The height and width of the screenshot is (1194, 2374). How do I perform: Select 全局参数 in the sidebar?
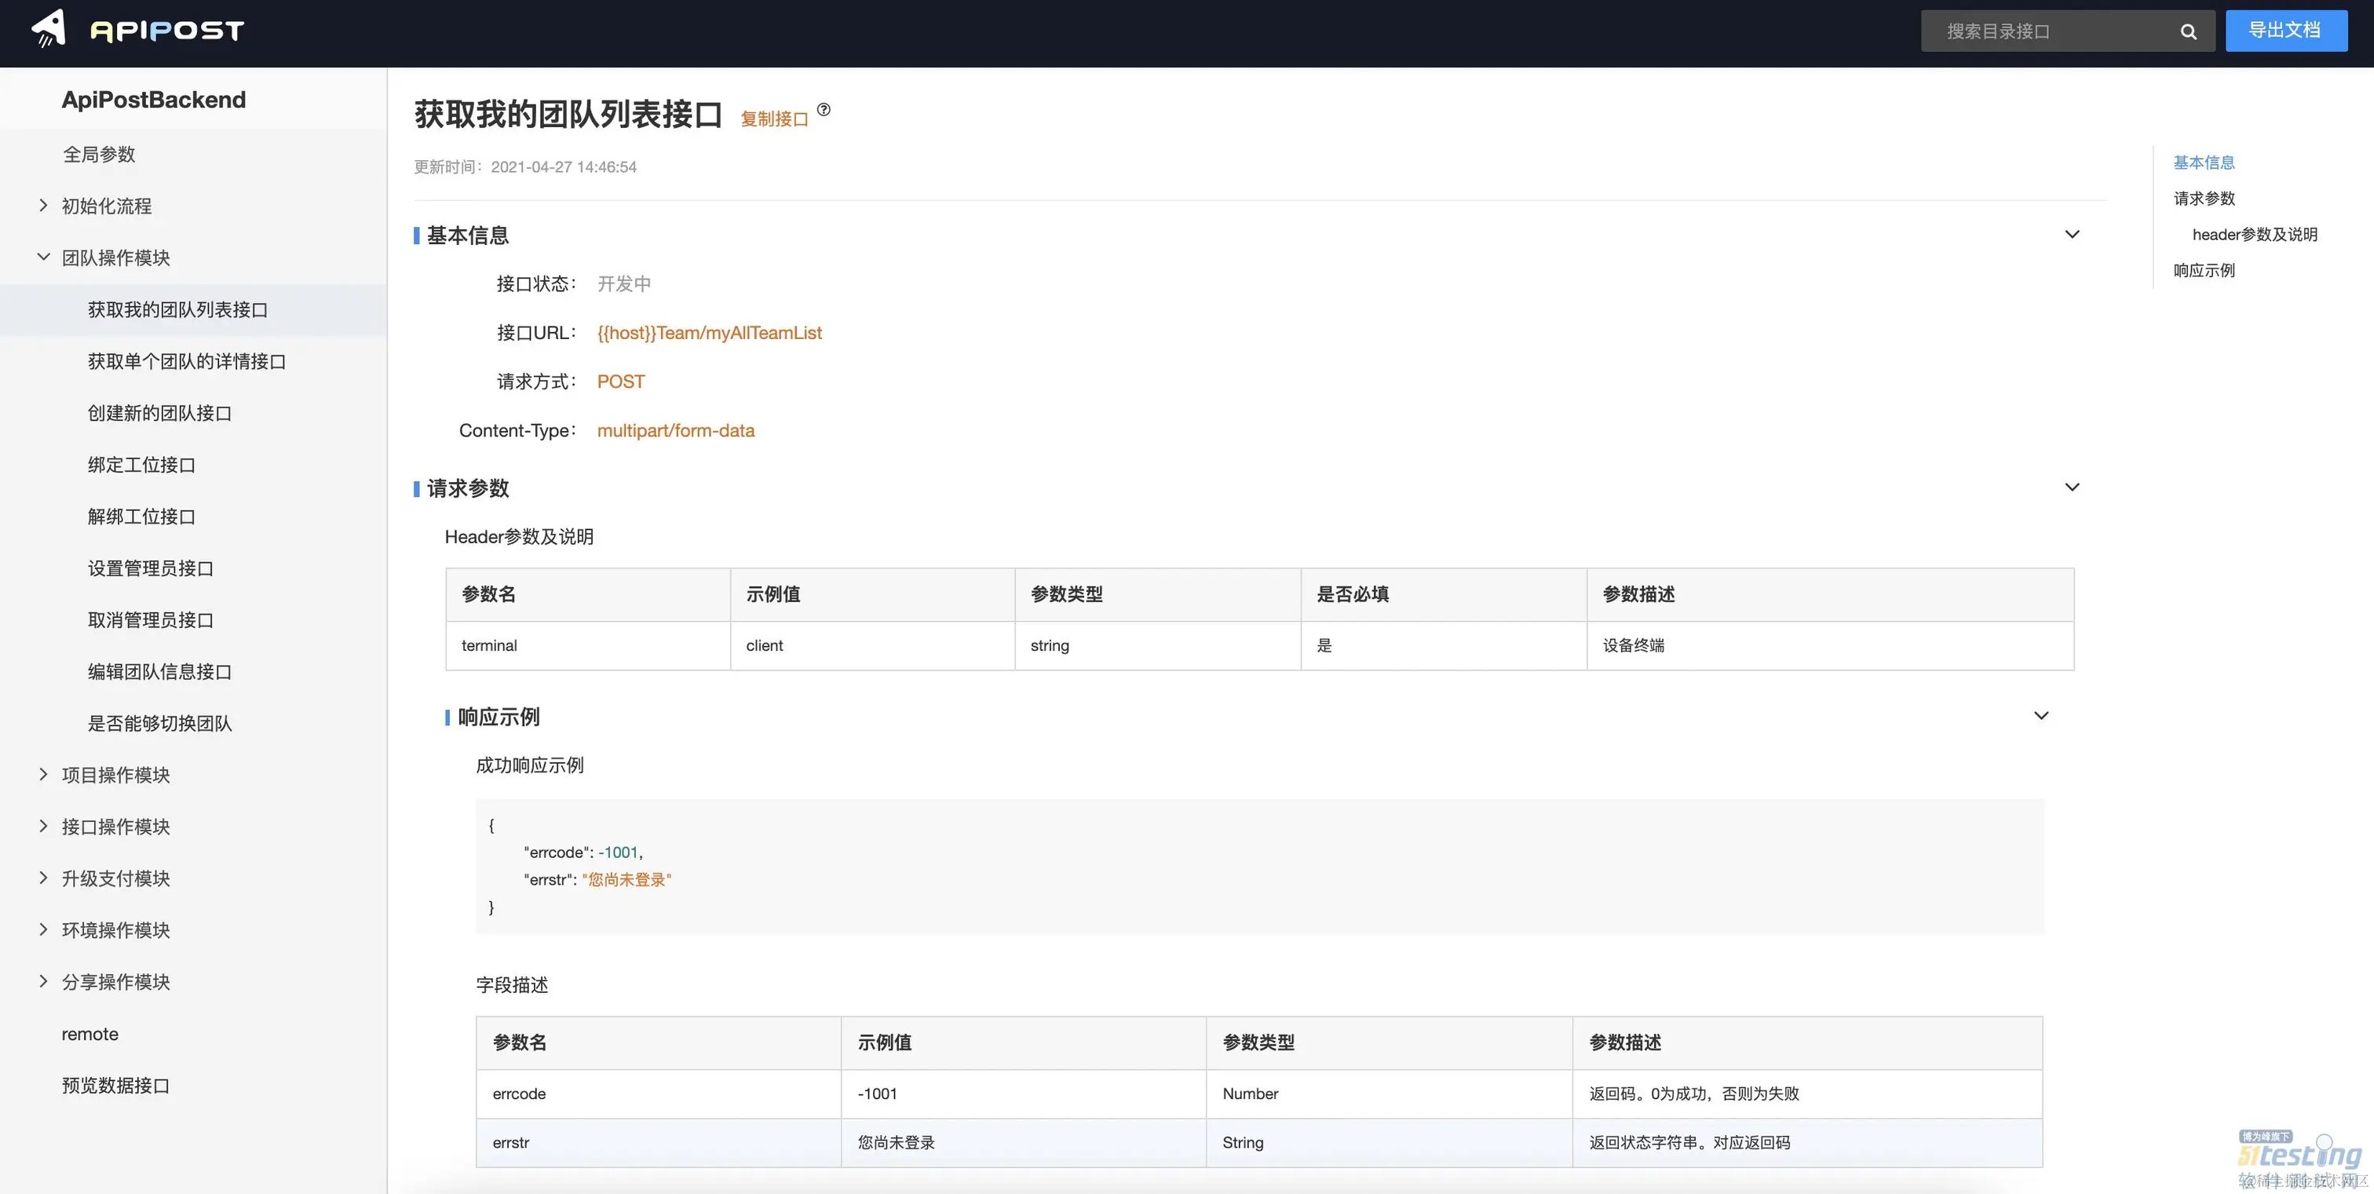point(99,154)
